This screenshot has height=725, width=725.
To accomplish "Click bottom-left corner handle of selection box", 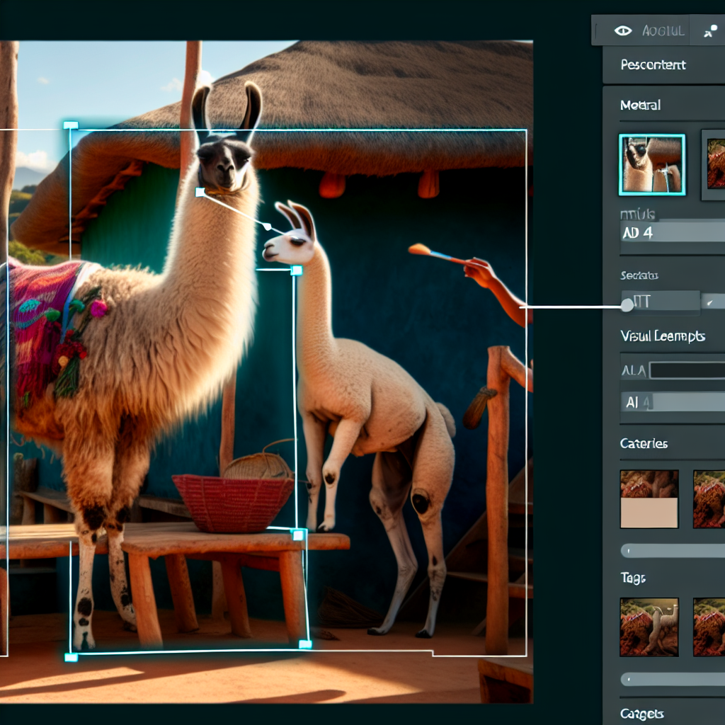I will [70, 657].
